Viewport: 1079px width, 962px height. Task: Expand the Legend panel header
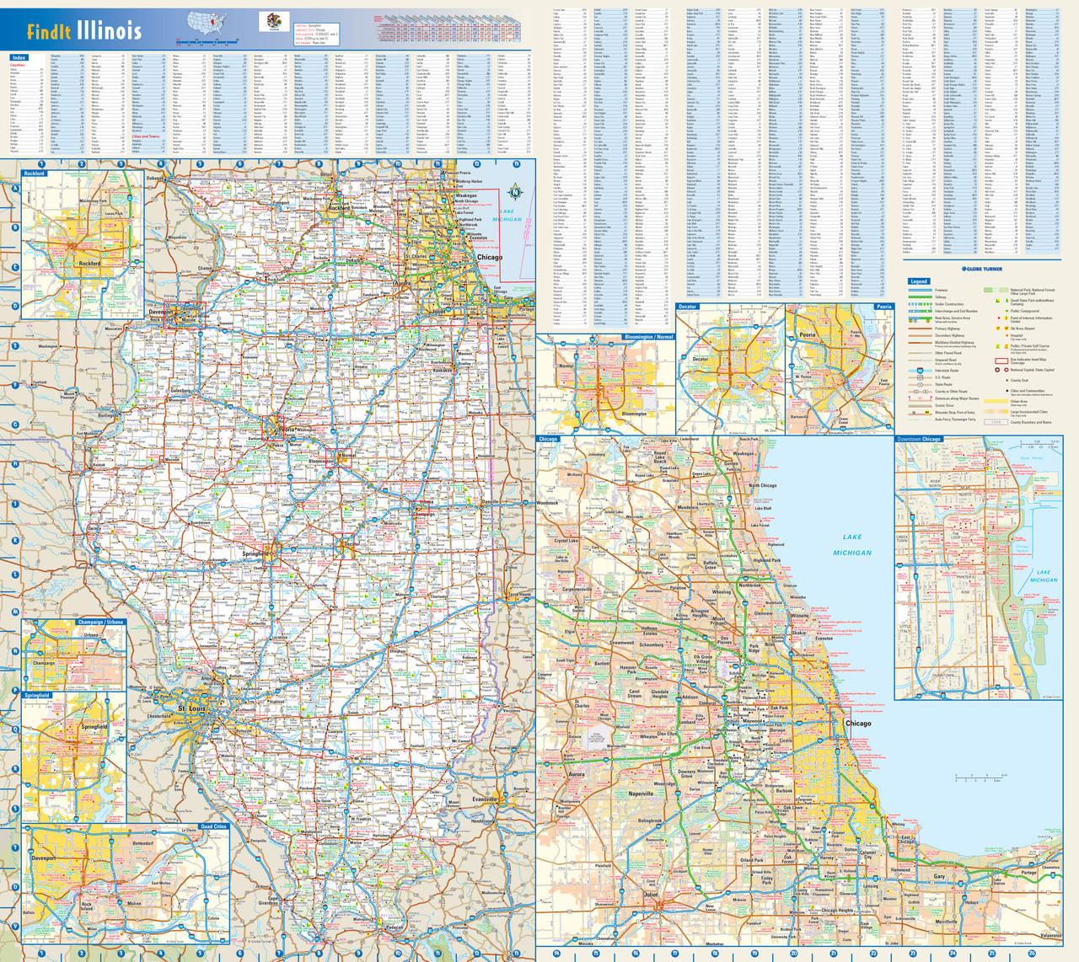(919, 281)
